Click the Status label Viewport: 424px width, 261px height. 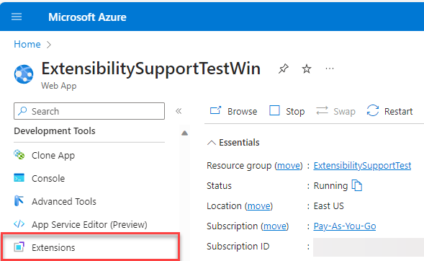(219, 186)
